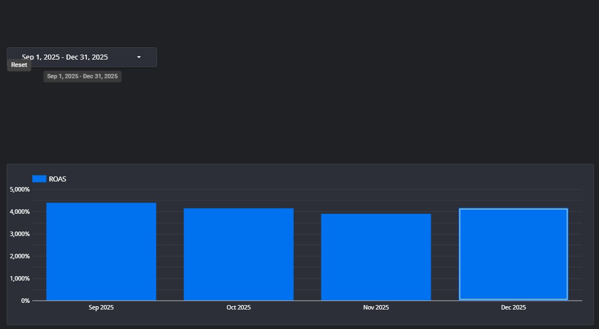Screen dimensions: 599x329
Task: Click the blue ROAS legend swatch
Action: [x=39, y=179]
